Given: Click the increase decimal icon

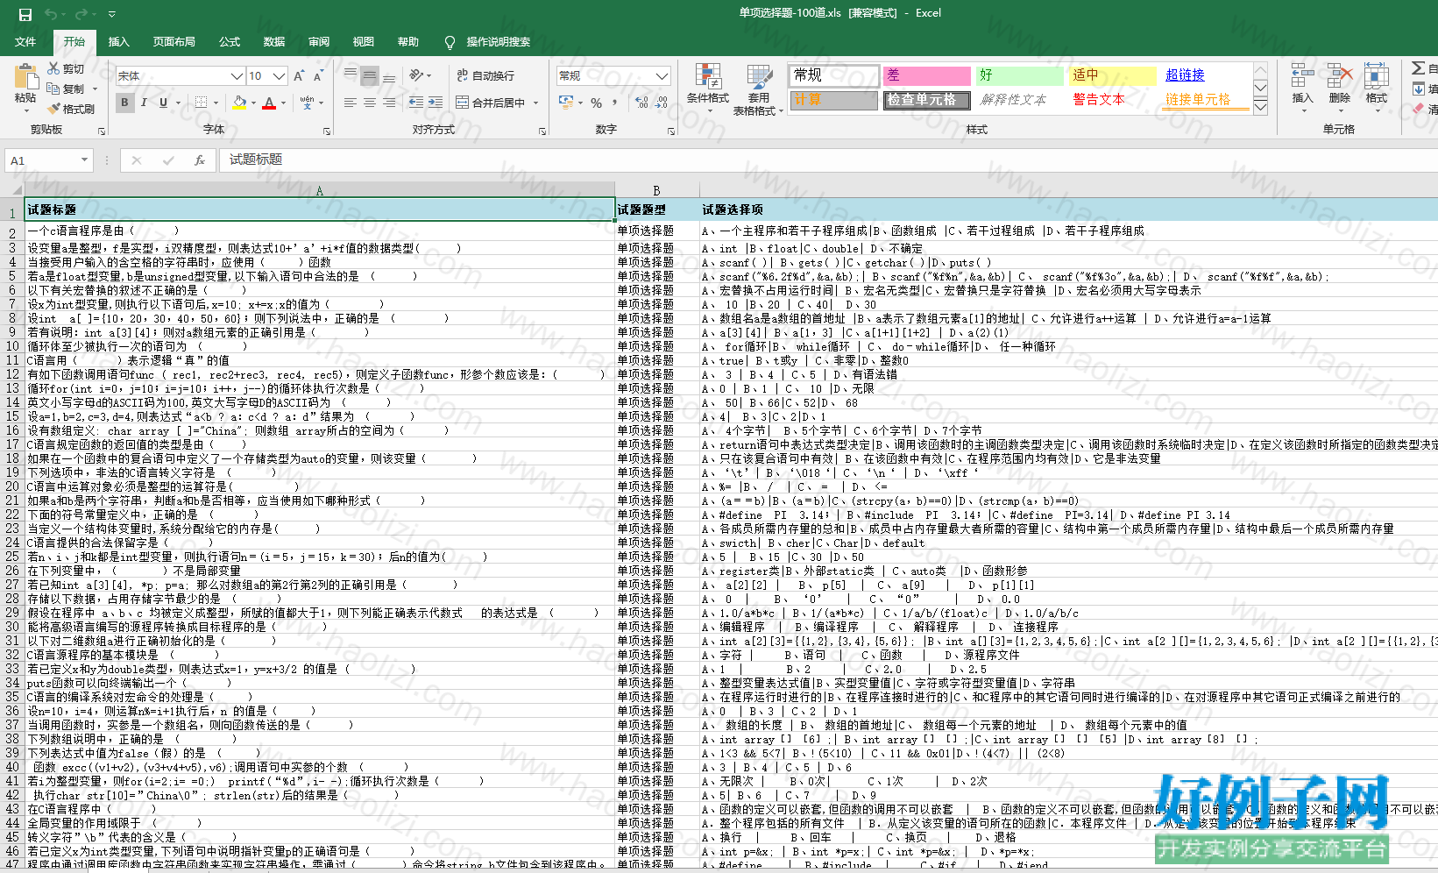Looking at the screenshot, I should tap(642, 103).
